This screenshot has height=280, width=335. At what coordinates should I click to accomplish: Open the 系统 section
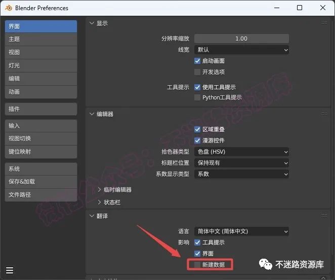[41, 169]
